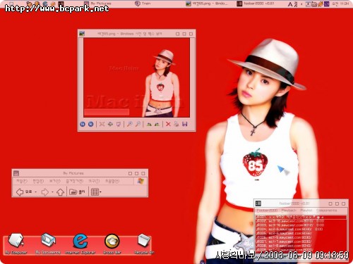Click the Back arrow in My Pictures window
The width and height of the screenshot is (353, 264).
click(20, 192)
